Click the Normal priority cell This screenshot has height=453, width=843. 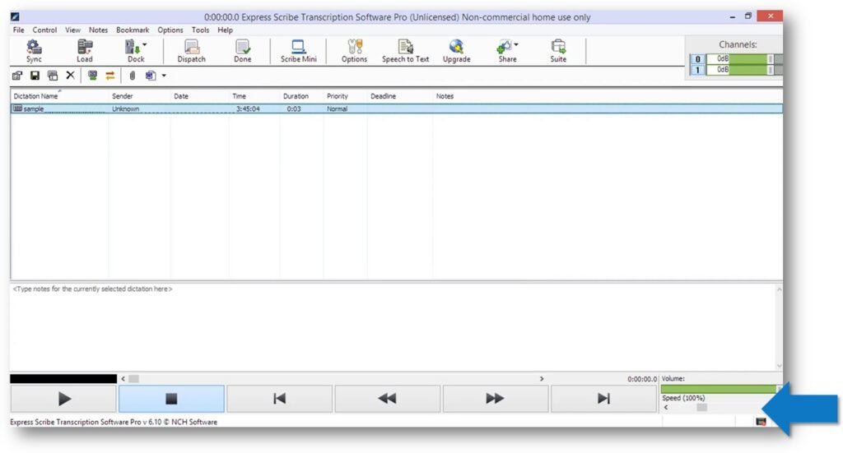[337, 109]
